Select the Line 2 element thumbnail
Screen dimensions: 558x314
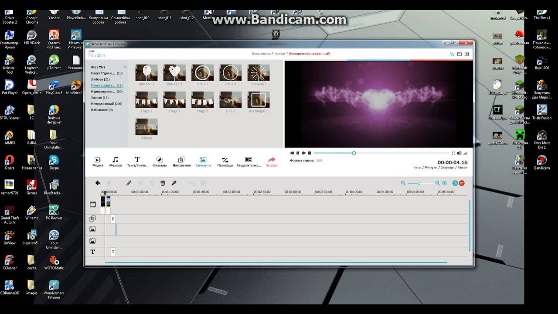pyautogui.click(x=230, y=100)
